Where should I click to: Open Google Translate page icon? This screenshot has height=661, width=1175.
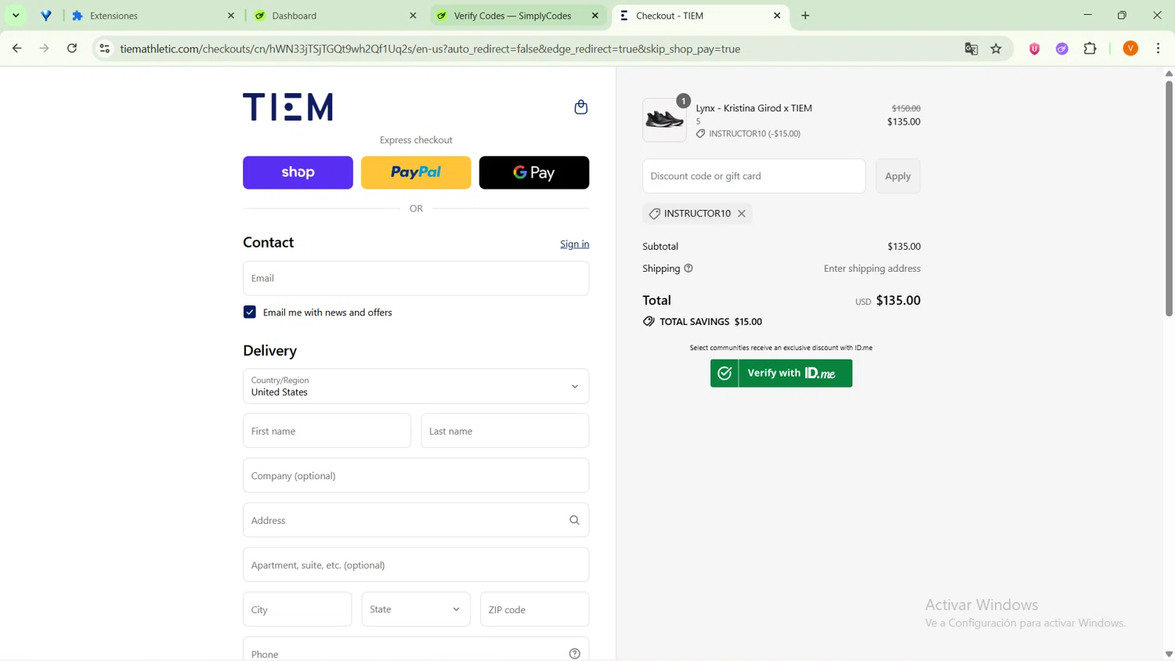coord(971,49)
